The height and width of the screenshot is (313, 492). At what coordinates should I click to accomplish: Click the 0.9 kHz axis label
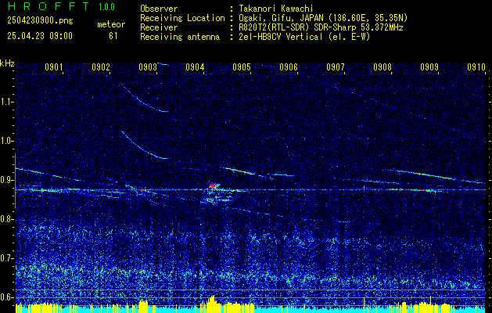click(x=7, y=180)
